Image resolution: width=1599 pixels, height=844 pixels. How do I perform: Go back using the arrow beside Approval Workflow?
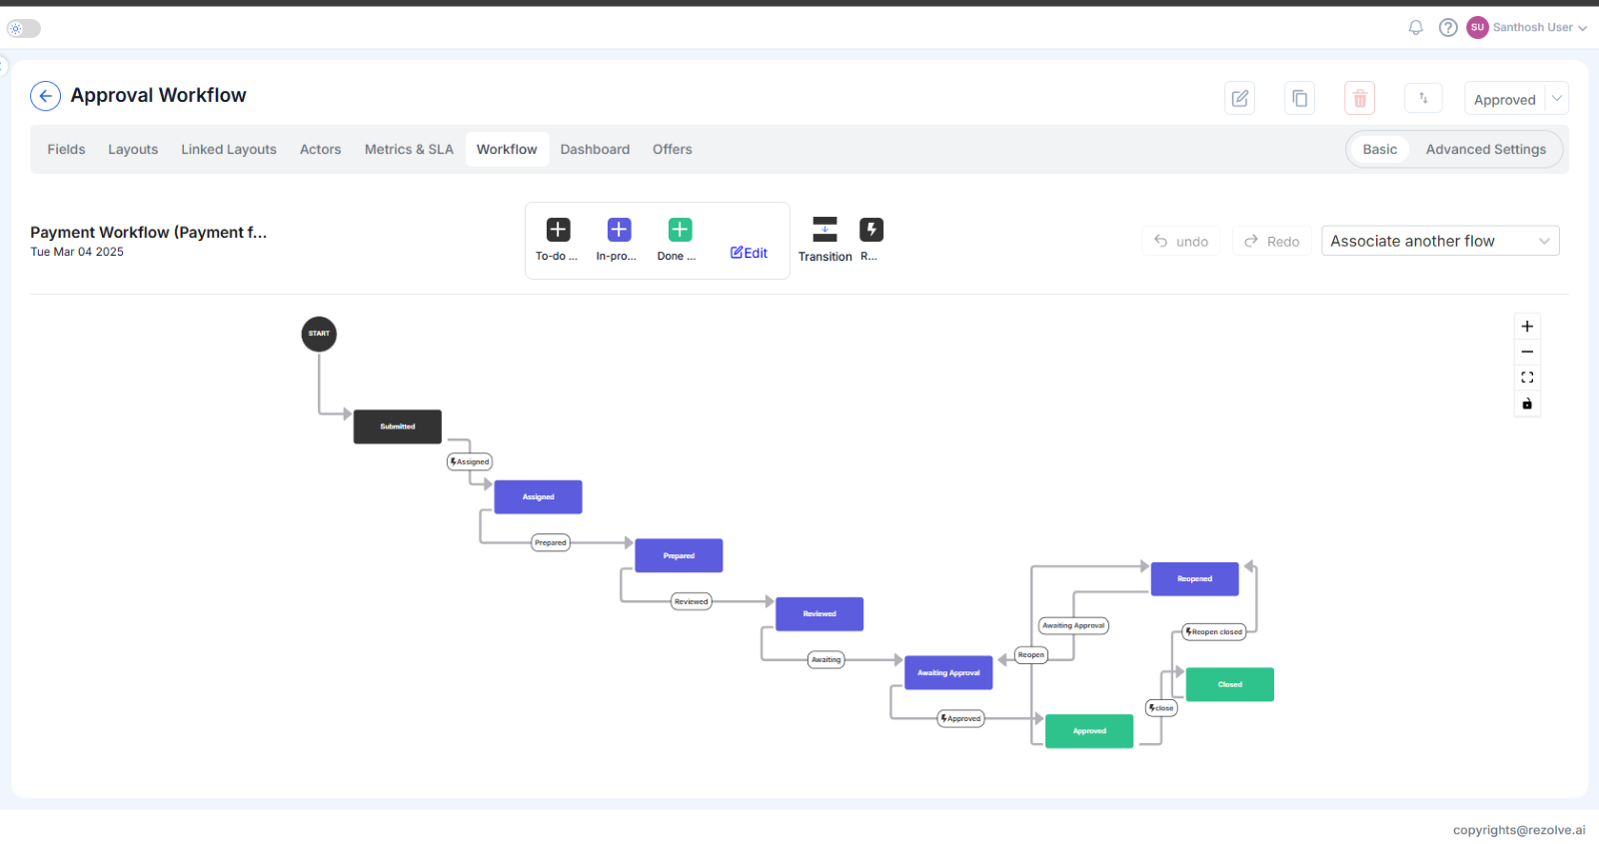pyautogui.click(x=45, y=96)
